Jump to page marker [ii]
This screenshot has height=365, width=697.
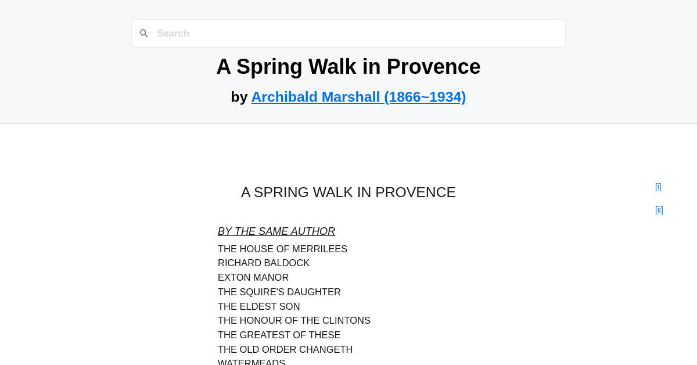click(659, 210)
